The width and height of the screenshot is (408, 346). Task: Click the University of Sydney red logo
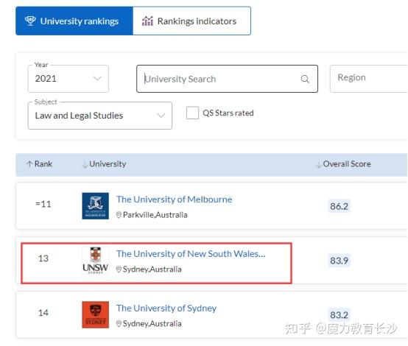click(95, 314)
